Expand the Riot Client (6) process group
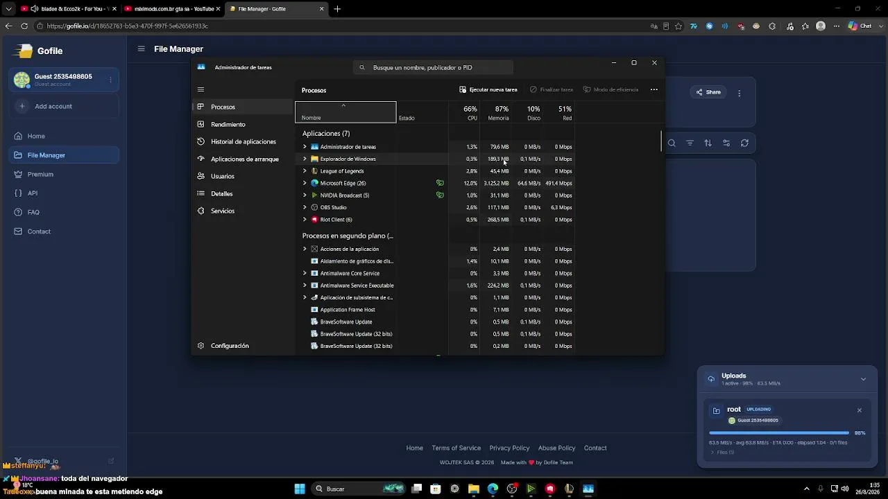Screen dimensions: 888x499 305,220
